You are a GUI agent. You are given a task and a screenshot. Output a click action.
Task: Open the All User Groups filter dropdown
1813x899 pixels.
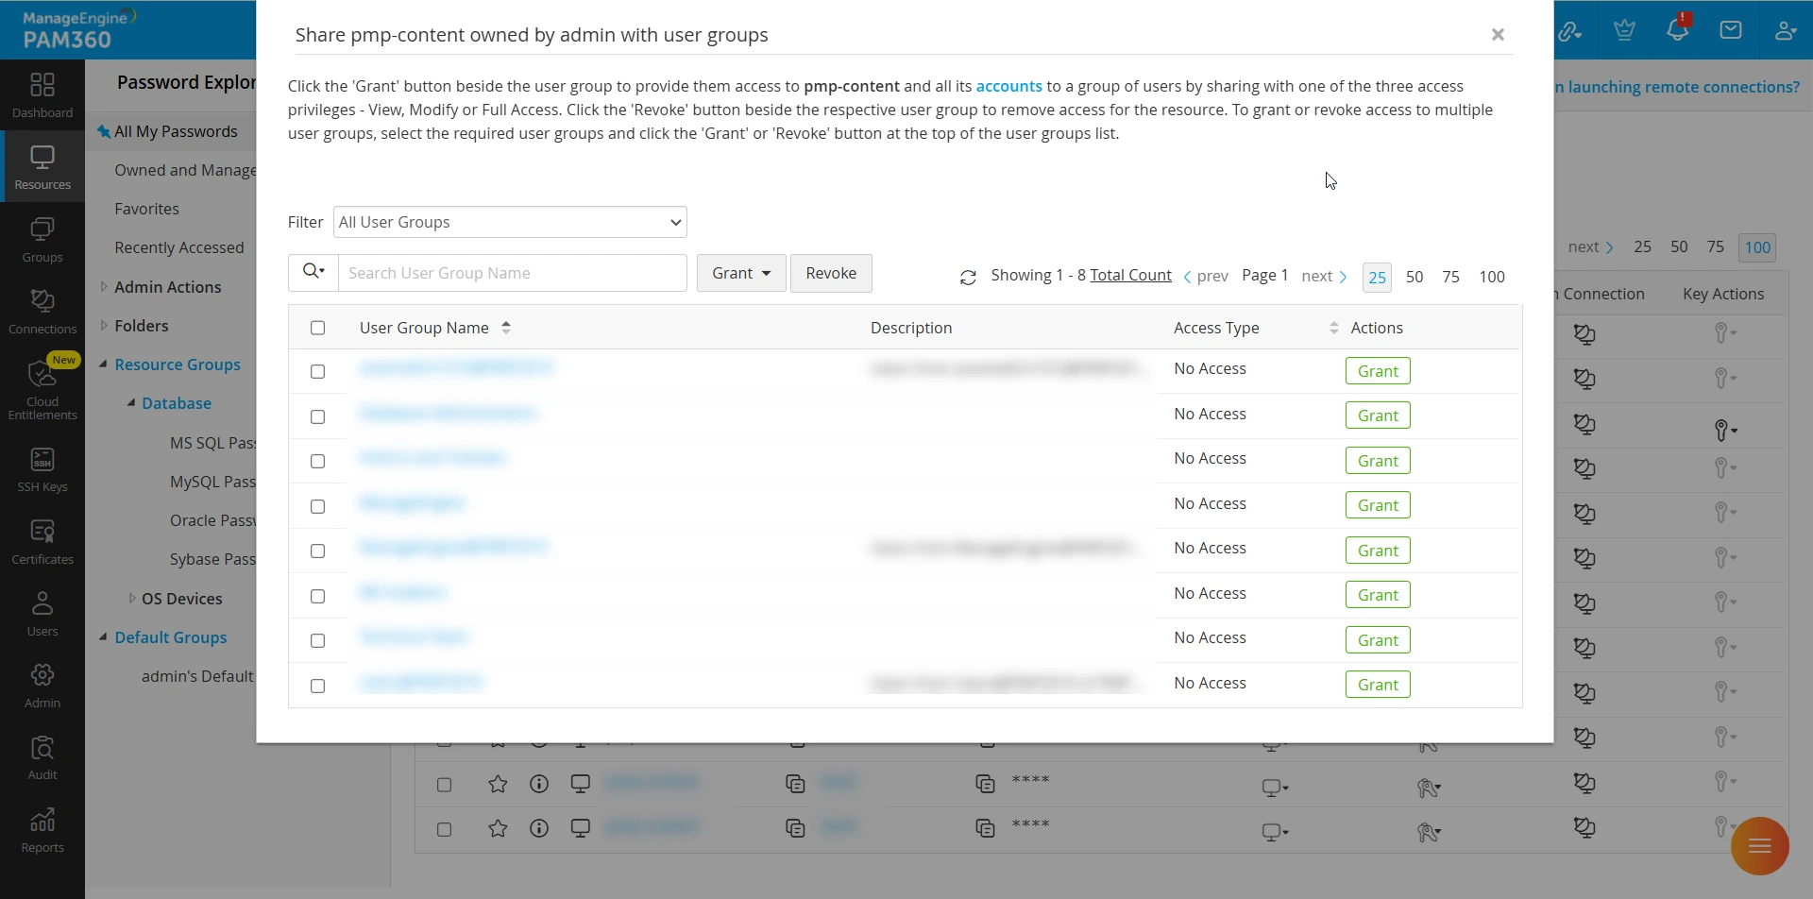[510, 223]
